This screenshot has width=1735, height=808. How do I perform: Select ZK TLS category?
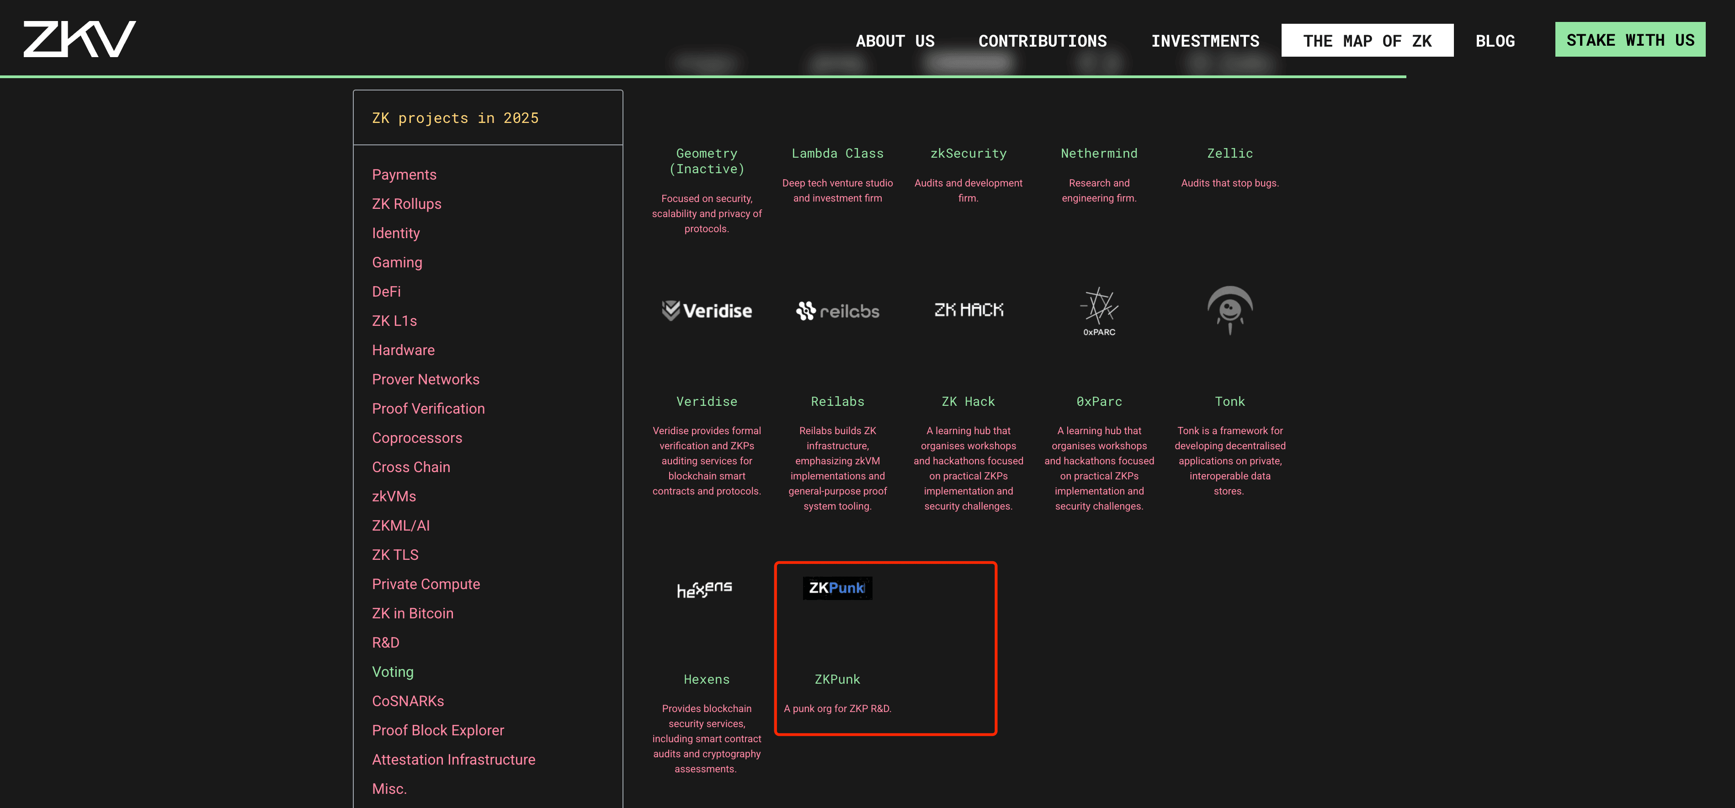coord(395,555)
